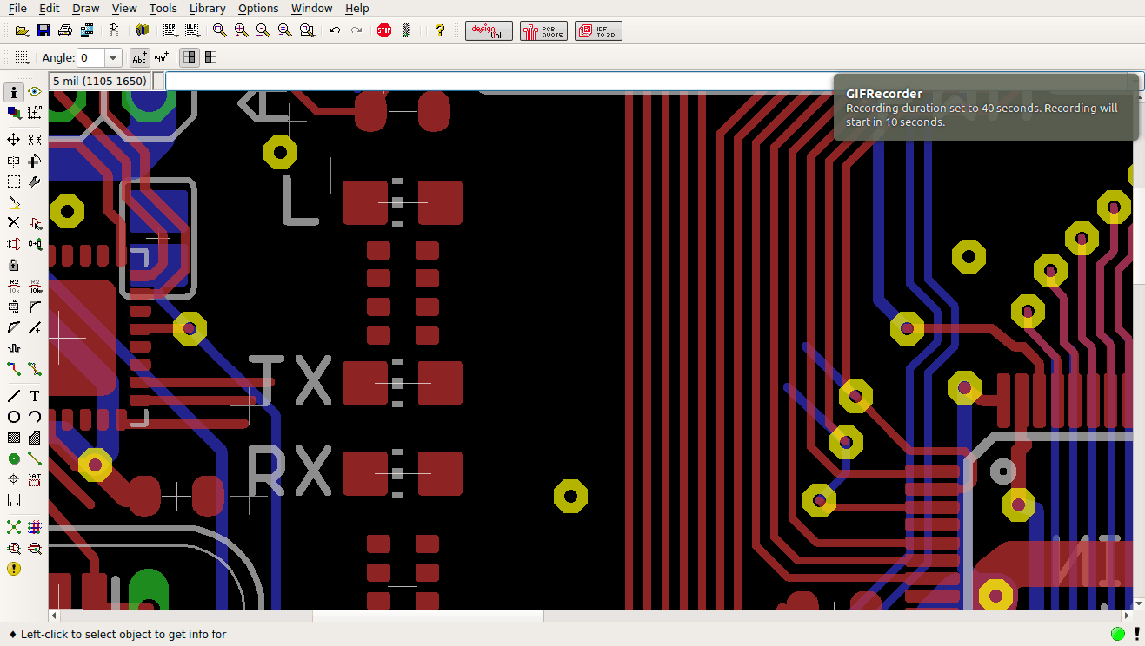Open the Tools menu
This screenshot has height=646, width=1145.
pyautogui.click(x=163, y=9)
